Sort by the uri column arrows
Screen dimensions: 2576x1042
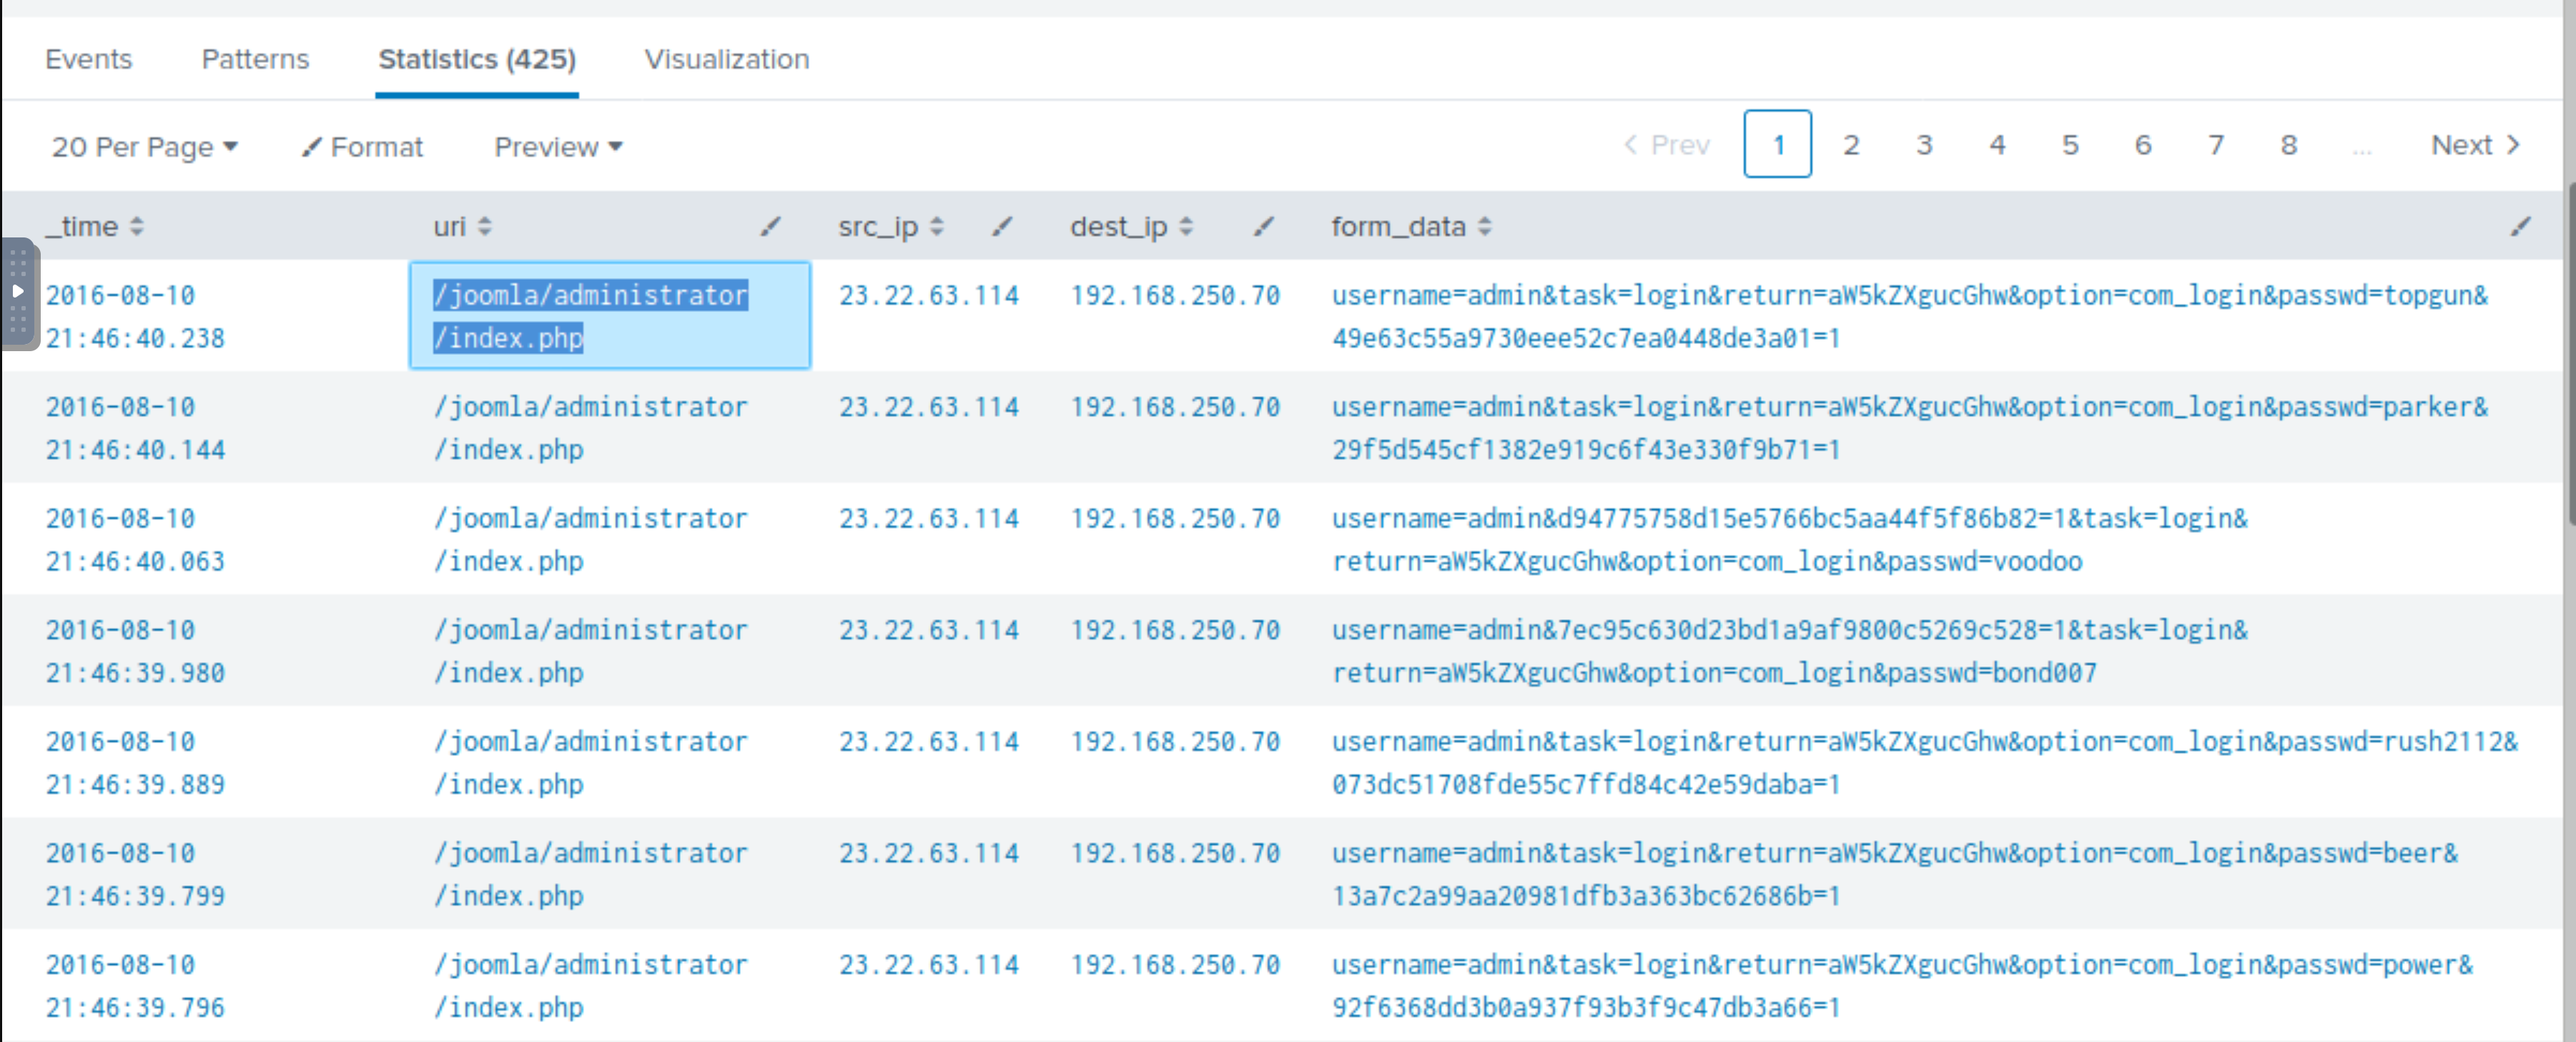(484, 227)
